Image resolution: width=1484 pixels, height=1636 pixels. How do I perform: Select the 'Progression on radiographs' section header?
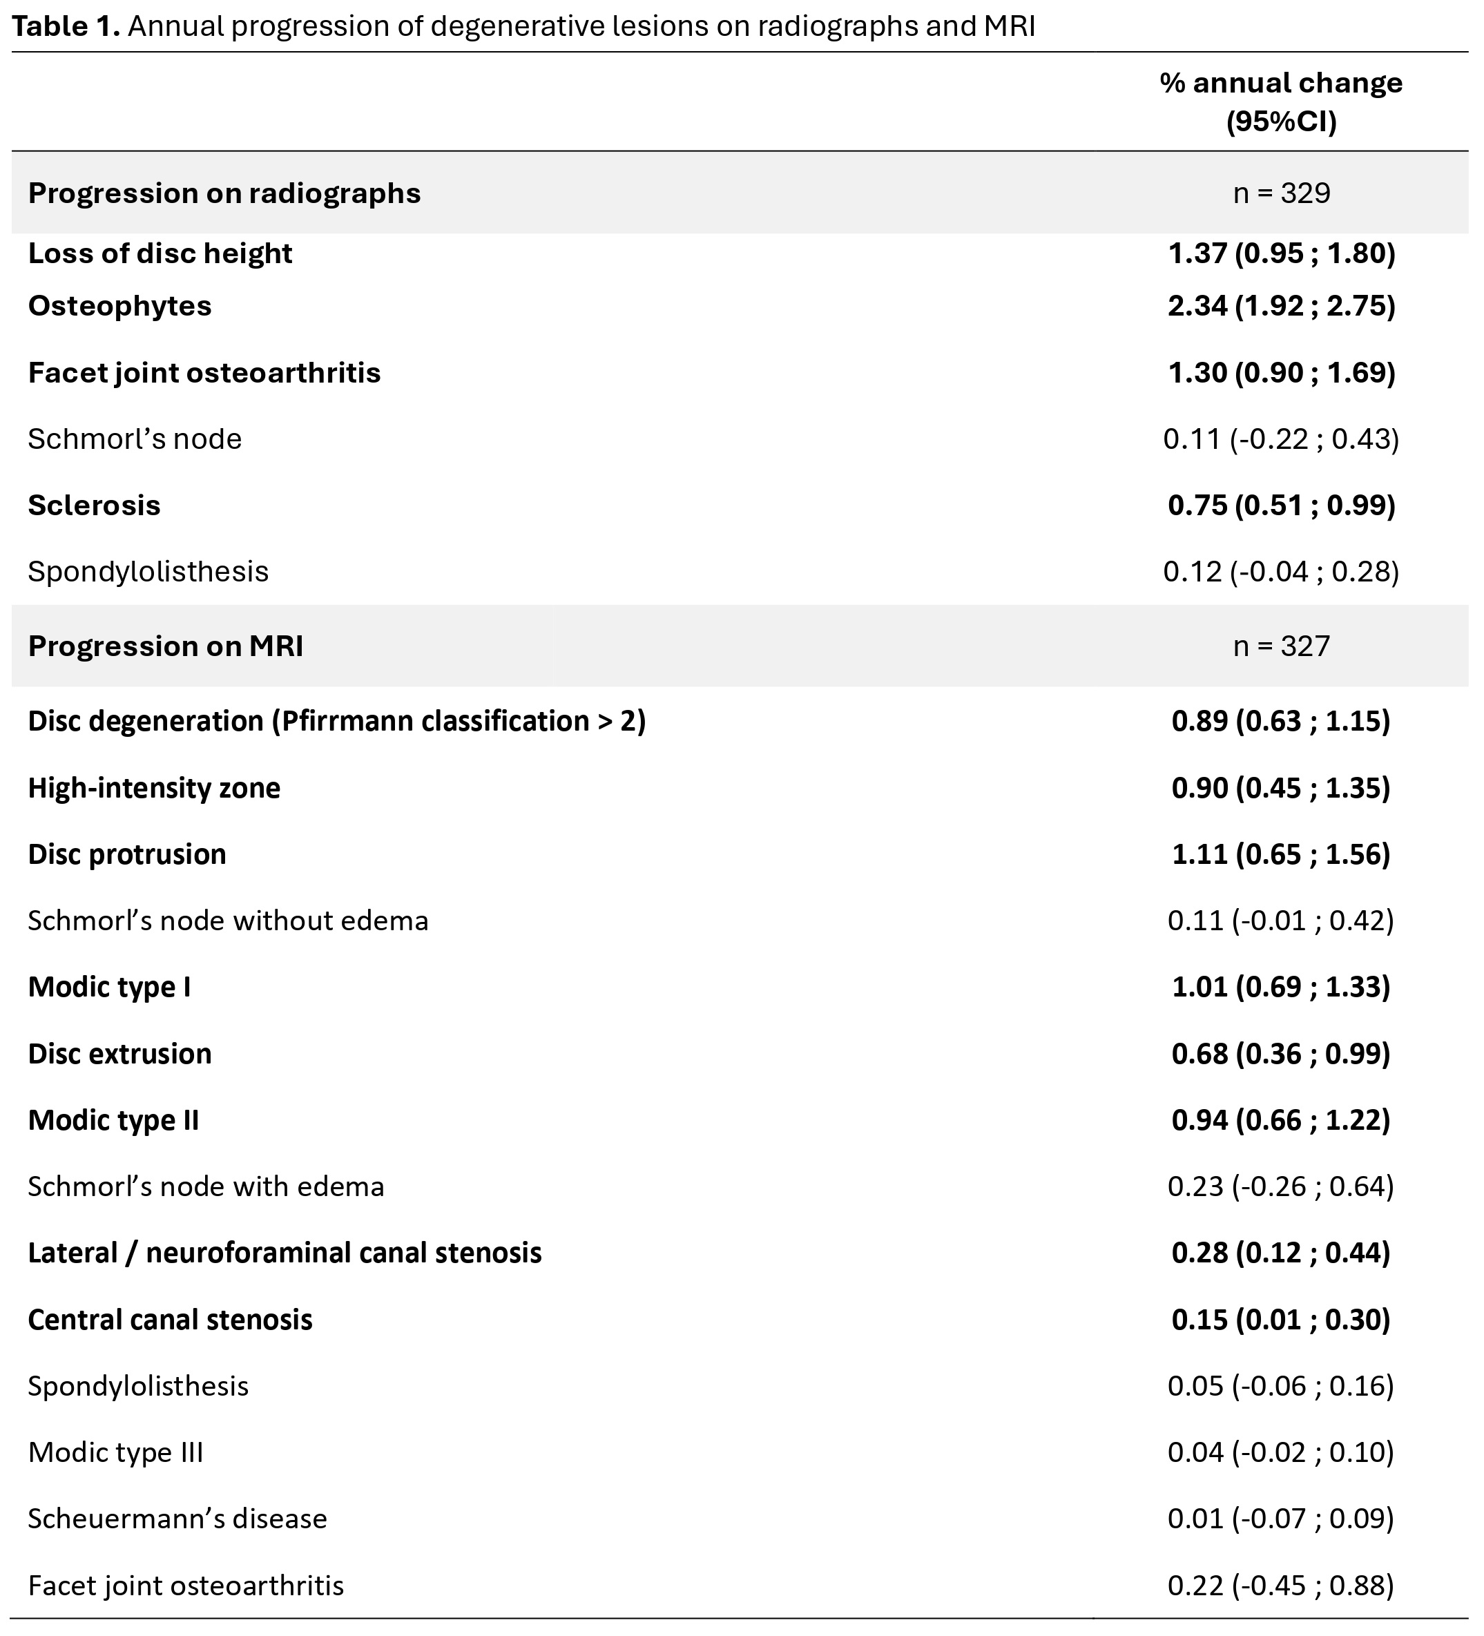[x=224, y=193]
